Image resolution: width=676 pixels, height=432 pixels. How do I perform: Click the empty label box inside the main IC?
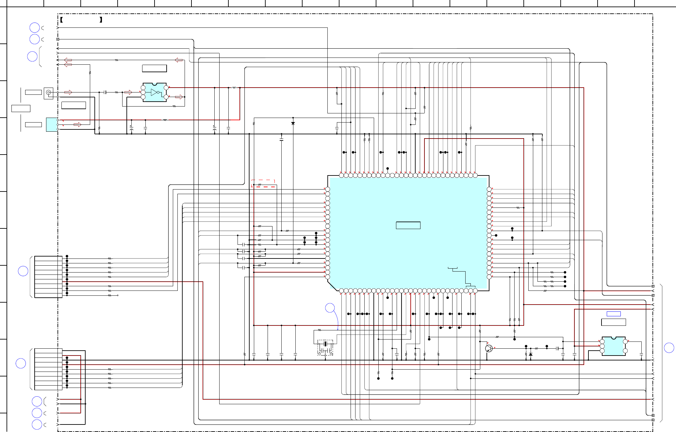[x=408, y=225]
